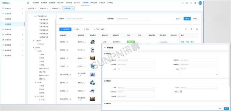The height and width of the screenshot is (111, 231).
Task: Close the 设备建档 tab with its x
Action: [72, 9]
